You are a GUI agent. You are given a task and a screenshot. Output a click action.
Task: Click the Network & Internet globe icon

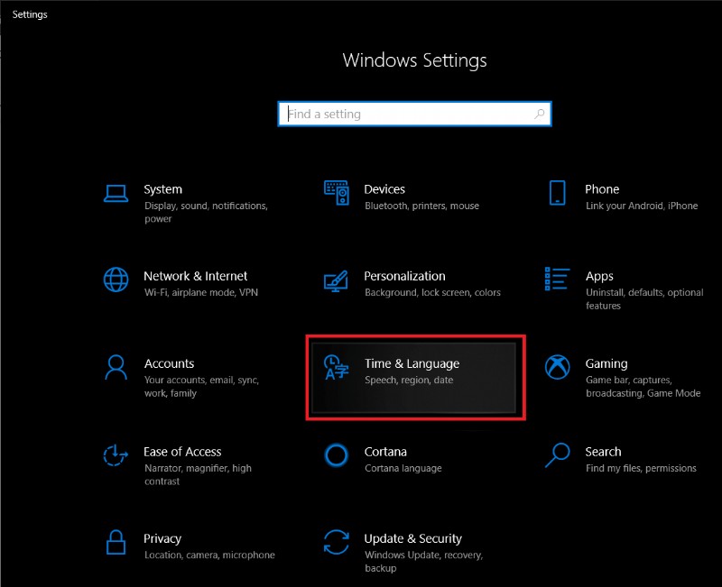click(x=116, y=279)
